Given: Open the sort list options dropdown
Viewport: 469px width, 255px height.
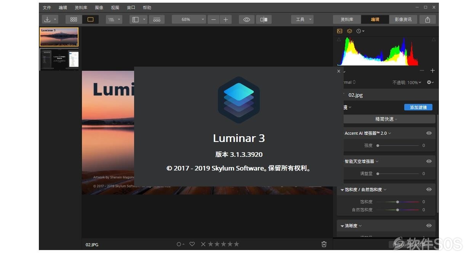Looking at the screenshot, I should [114, 19].
